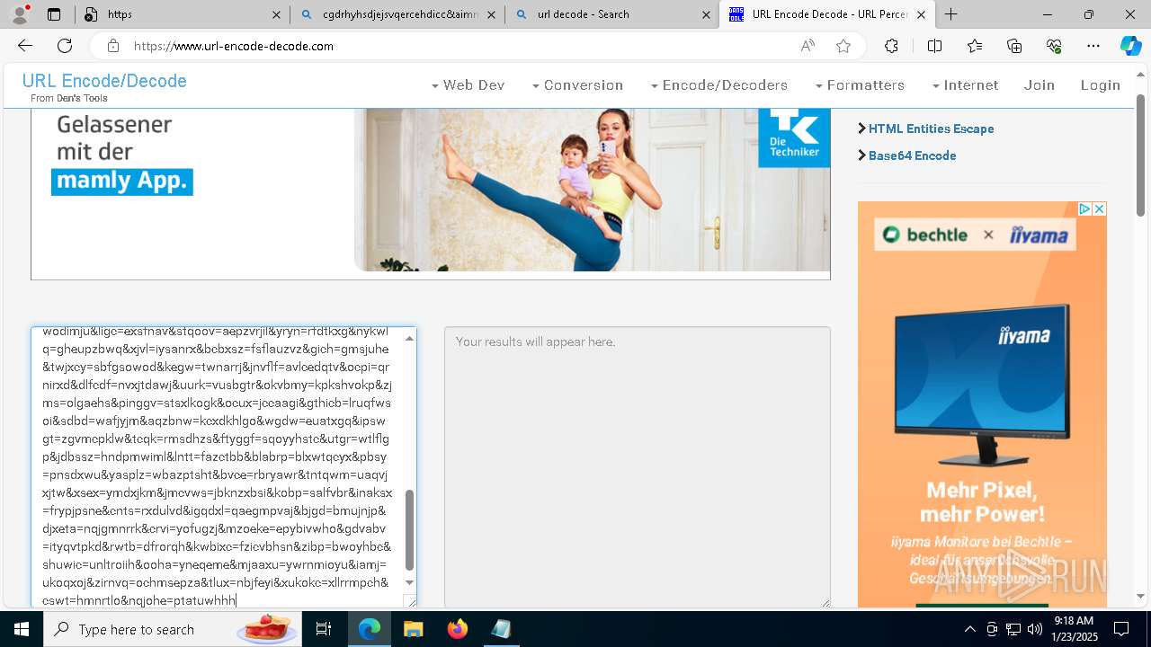Viewport: 1151px width, 647px height.
Task: Expand the Conversion dropdown menu
Action: tap(577, 85)
